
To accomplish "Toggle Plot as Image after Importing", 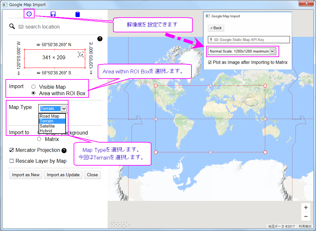I will (210, 62).
